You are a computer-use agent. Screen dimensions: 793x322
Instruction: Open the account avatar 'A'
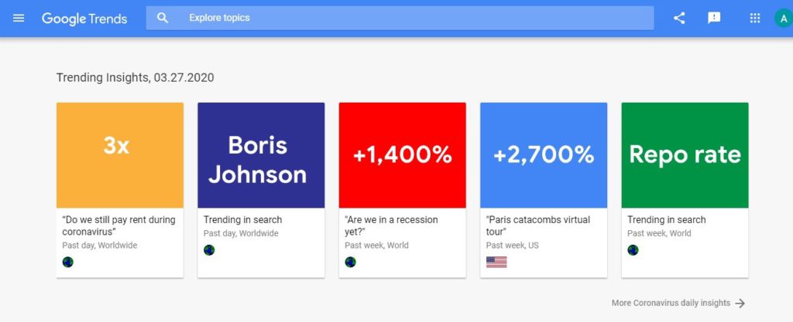783,18
